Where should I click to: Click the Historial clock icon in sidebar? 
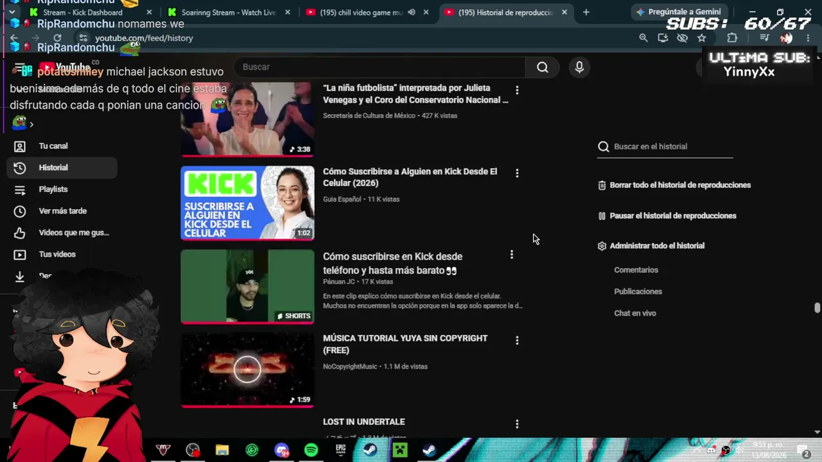coord(20,168)
